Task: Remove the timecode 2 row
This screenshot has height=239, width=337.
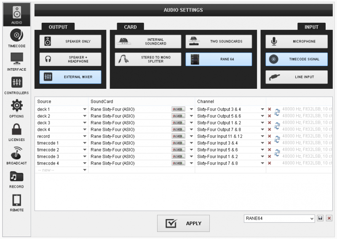Action: [x=269, y=150]
